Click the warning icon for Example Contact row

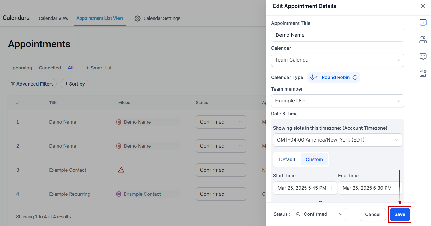click(x=121, y=170)
